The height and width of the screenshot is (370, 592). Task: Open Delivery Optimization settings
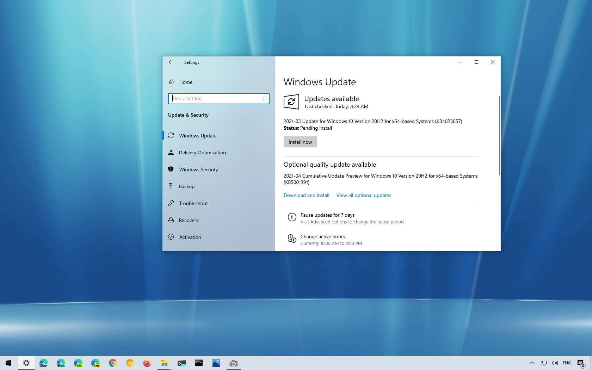pyautogui.click(x=219, y=153)
